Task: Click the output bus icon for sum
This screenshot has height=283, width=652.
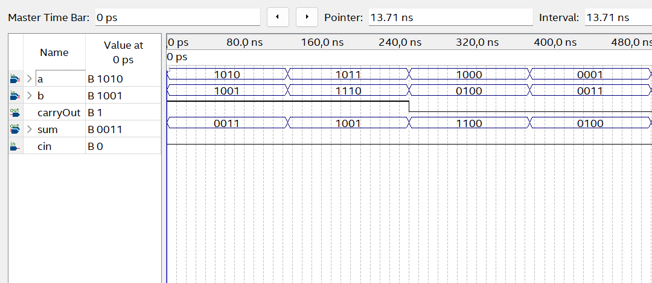Action: [x=15, y=129]
